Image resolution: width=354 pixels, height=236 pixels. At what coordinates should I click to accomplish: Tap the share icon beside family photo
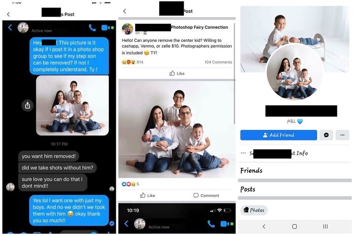point(27,105)
